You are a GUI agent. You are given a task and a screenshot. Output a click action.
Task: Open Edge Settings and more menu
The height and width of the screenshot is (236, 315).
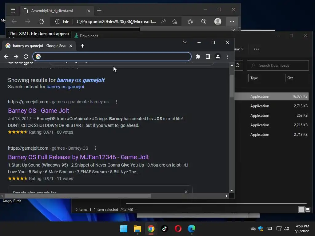(x=232, y=22)
